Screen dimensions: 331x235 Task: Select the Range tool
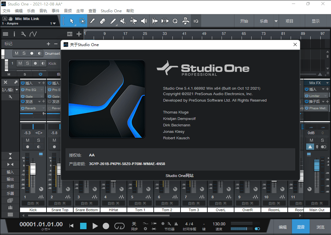(82, 21)
